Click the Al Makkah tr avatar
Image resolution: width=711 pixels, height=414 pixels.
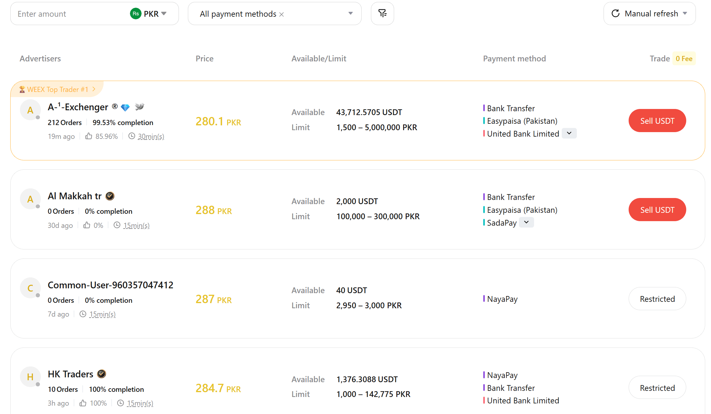pos(30,199)
